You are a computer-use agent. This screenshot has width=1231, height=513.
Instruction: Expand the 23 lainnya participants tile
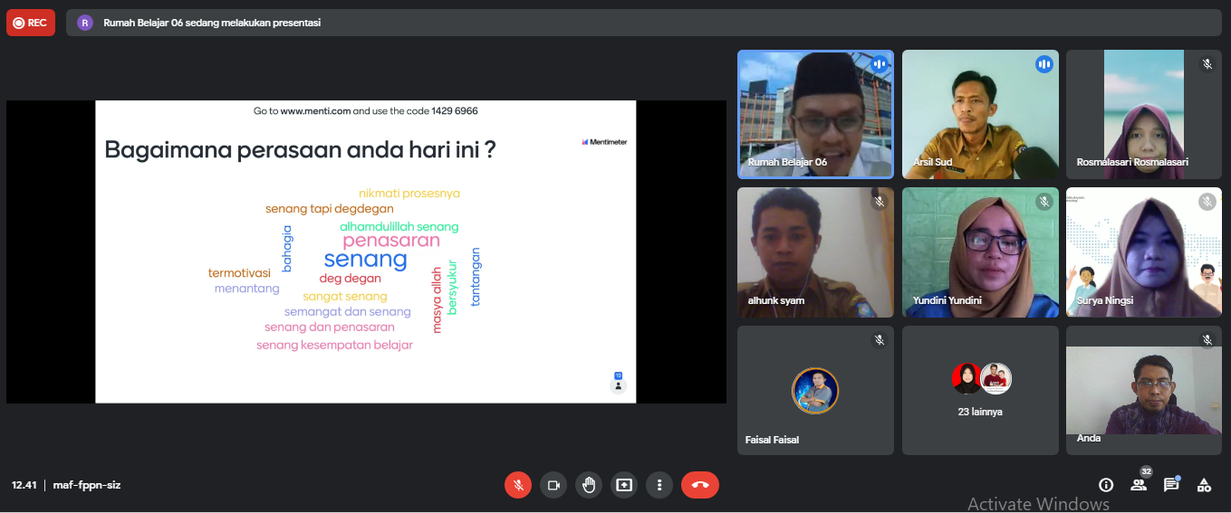(980, 390)
